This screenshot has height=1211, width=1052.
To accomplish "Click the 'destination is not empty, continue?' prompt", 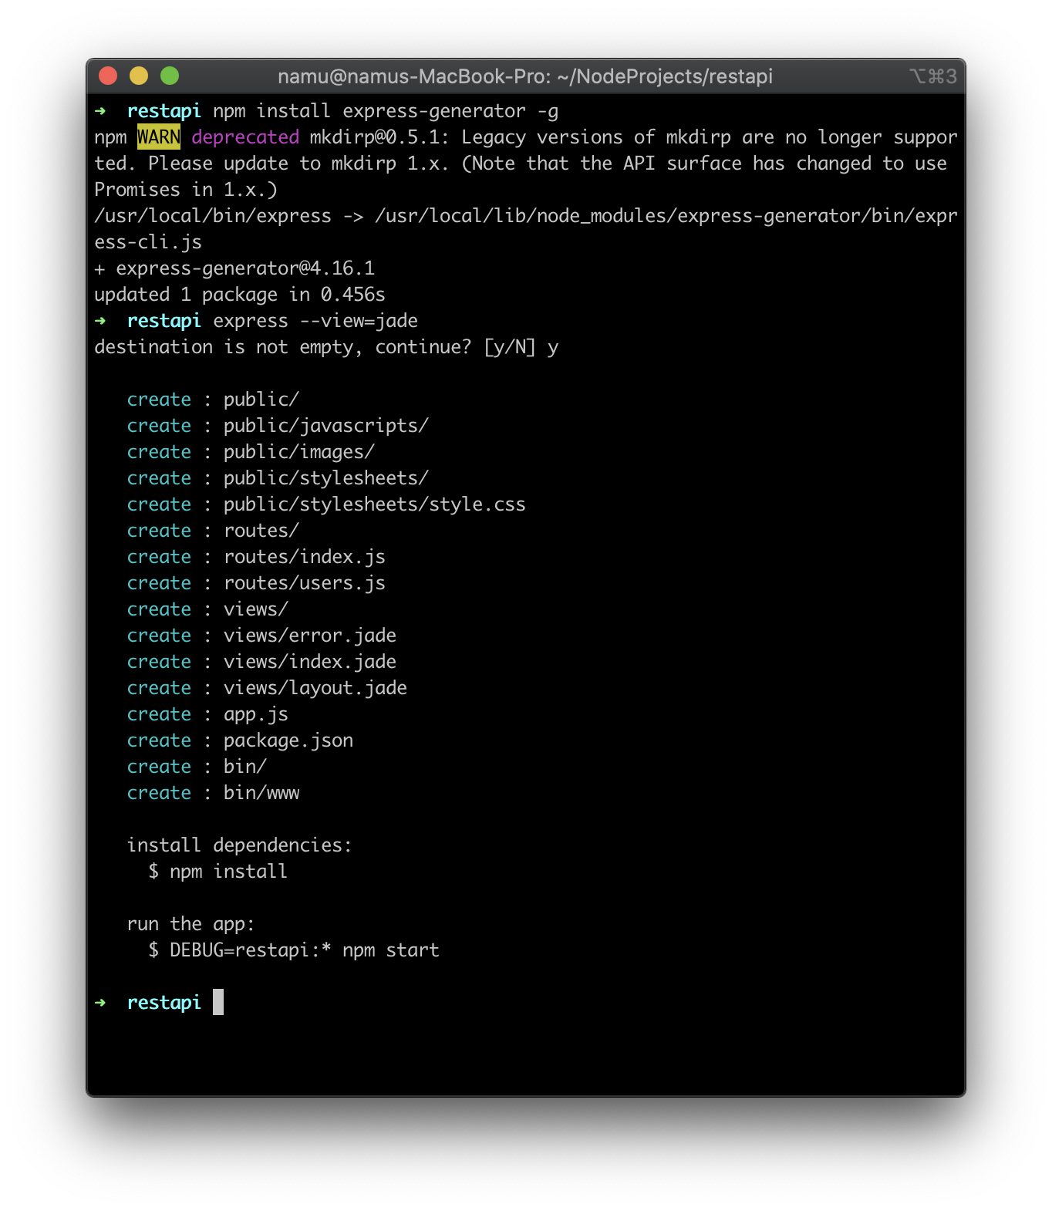I will 282,347.
